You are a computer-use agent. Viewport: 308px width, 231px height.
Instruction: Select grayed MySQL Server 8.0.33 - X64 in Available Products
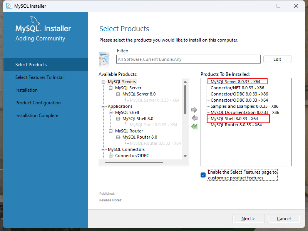[x=155, y=100]
